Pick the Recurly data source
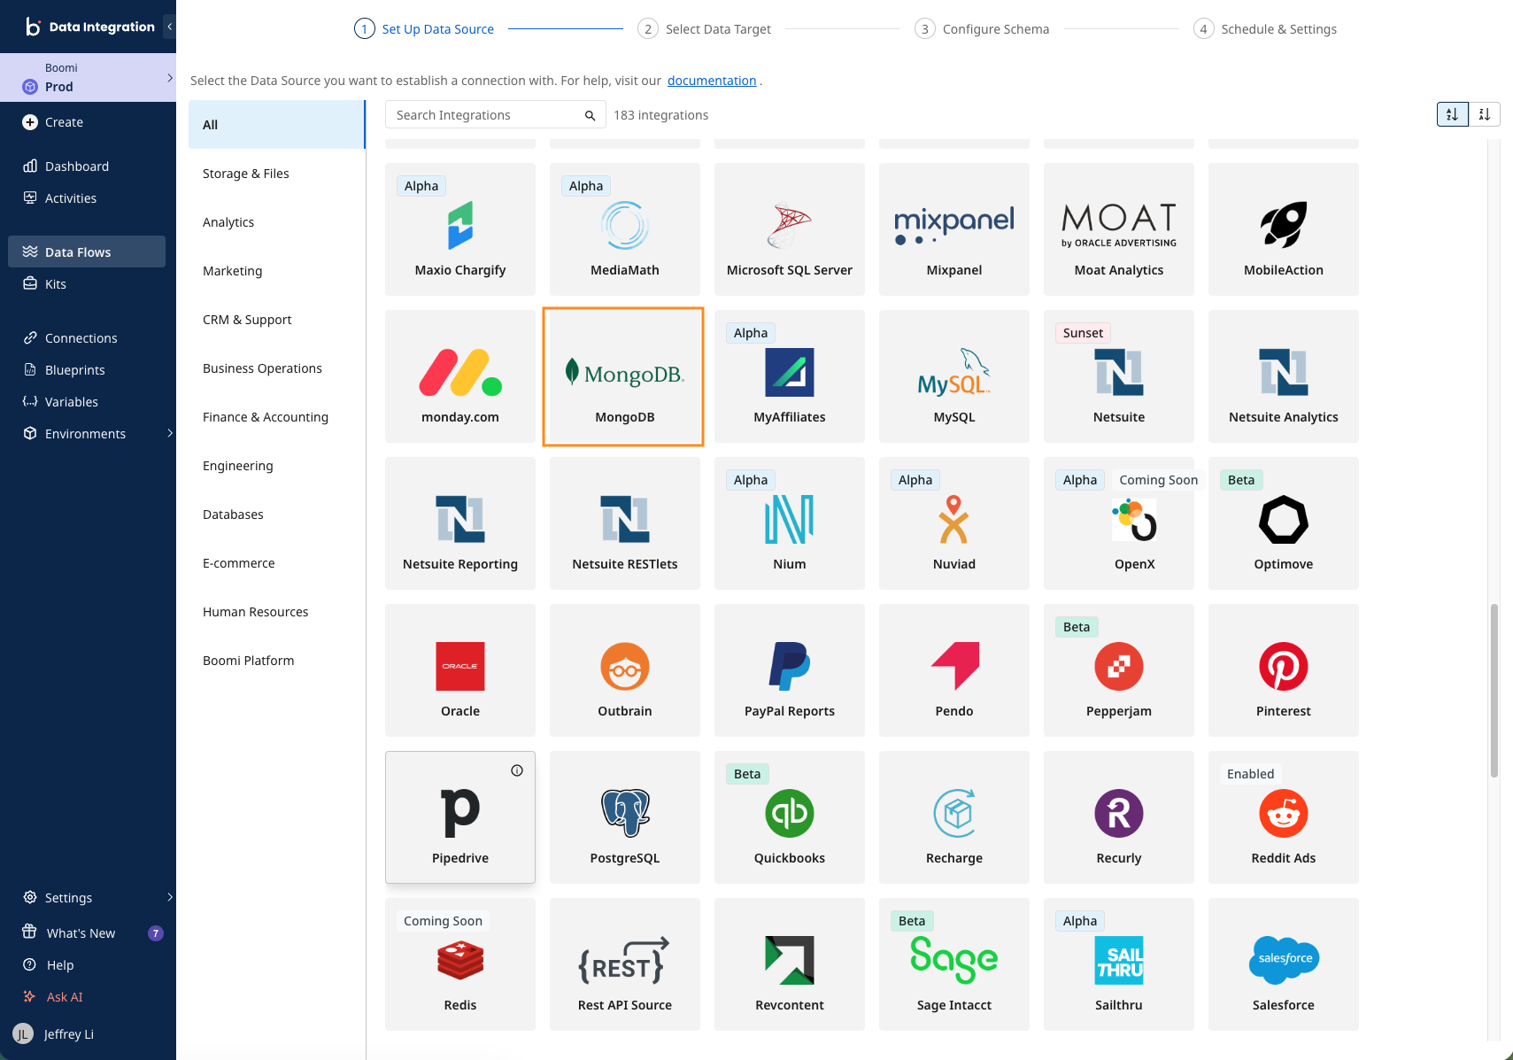This screenshot has height=1060, width=1513. [x=1119, y=817]
